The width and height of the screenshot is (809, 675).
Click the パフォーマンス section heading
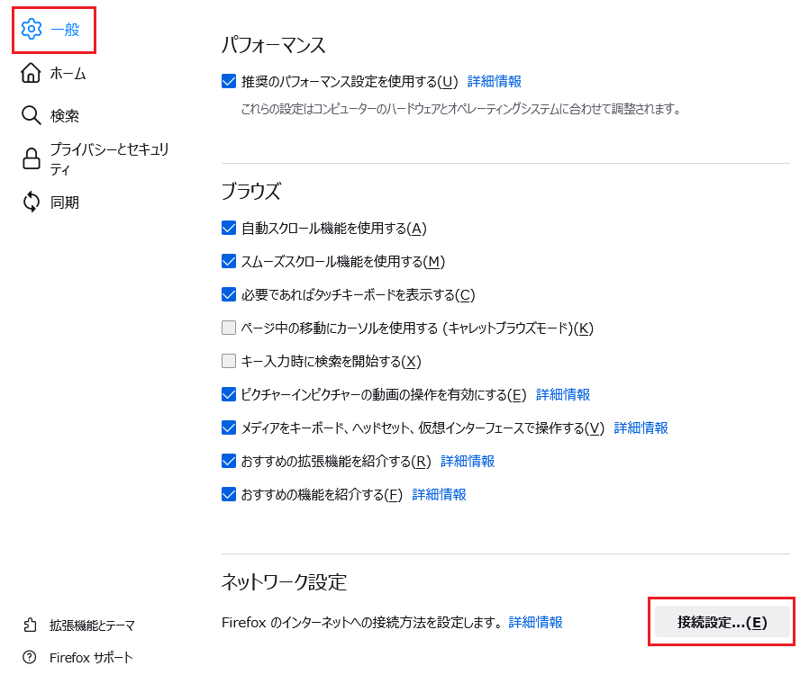pyautogui.click(x=274, y=45)
